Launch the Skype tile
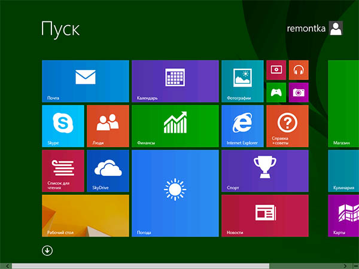 pos(63,126)
